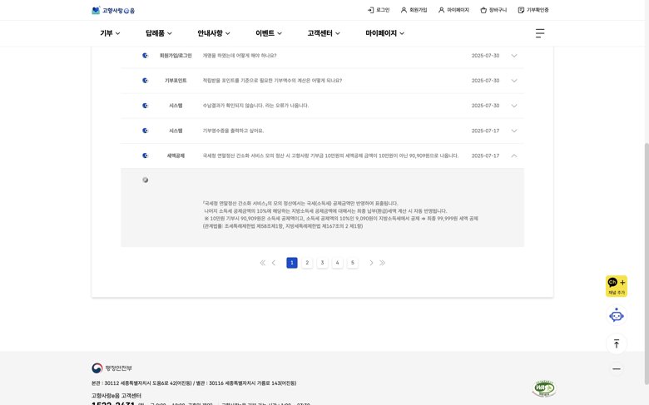This screenshot has width=649, height=405.
Task: Expand the 회원가입/로그인 FAQ row chevron
Action: click(x=514, y=56)
